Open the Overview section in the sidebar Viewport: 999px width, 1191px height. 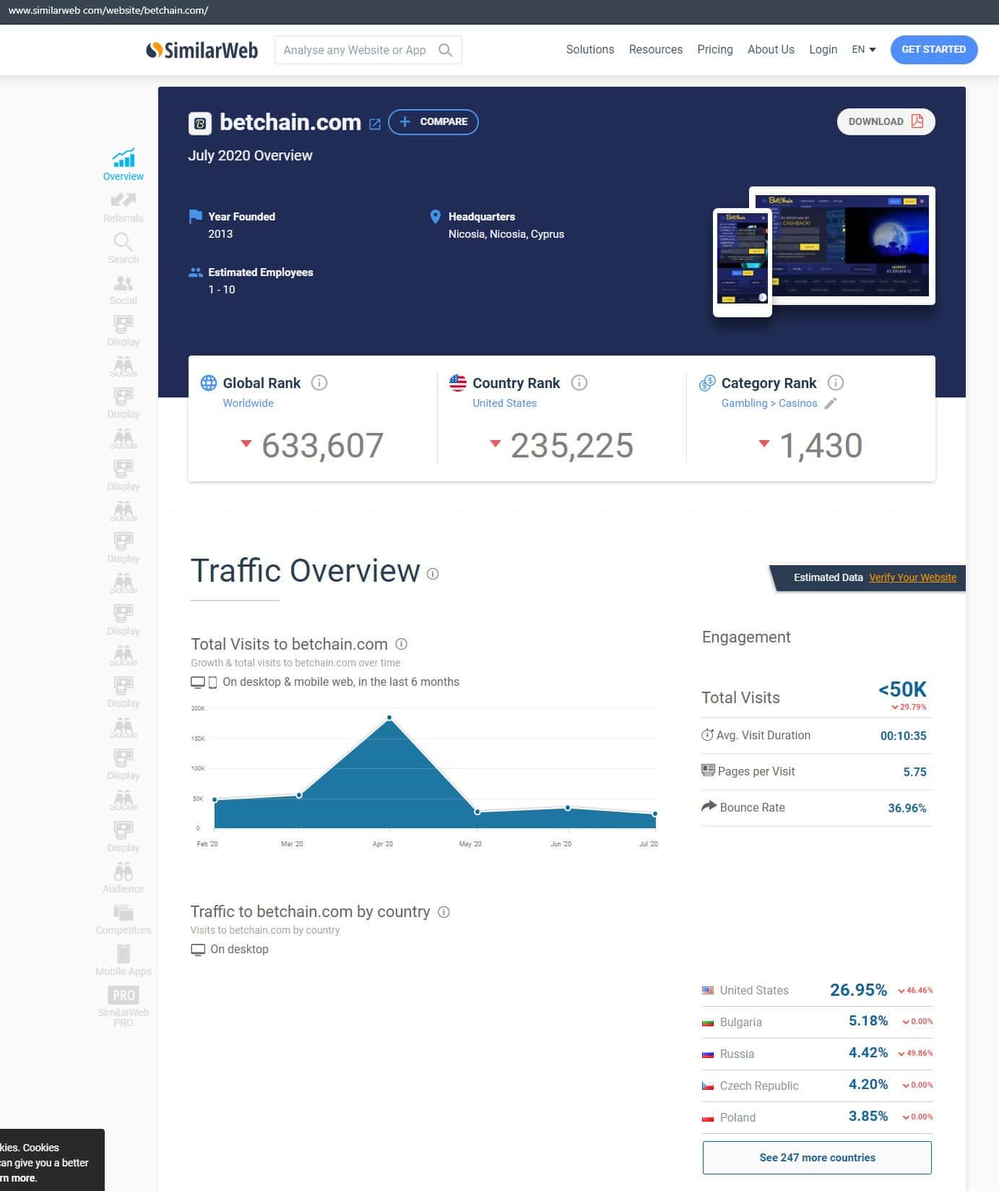point(124,165)
